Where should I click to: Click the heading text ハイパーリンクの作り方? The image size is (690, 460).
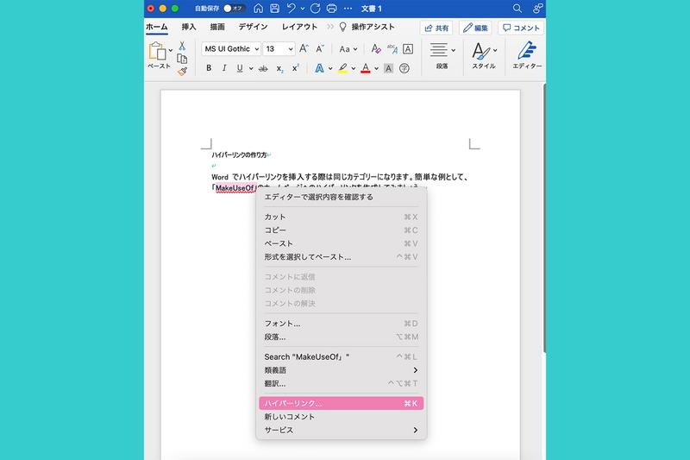pos(239,155)
